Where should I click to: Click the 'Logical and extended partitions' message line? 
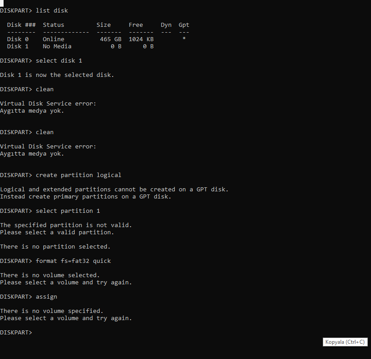pos(114,190)
